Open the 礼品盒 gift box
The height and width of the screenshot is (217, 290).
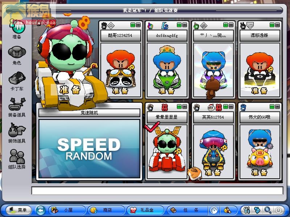[x=145, y=210]
